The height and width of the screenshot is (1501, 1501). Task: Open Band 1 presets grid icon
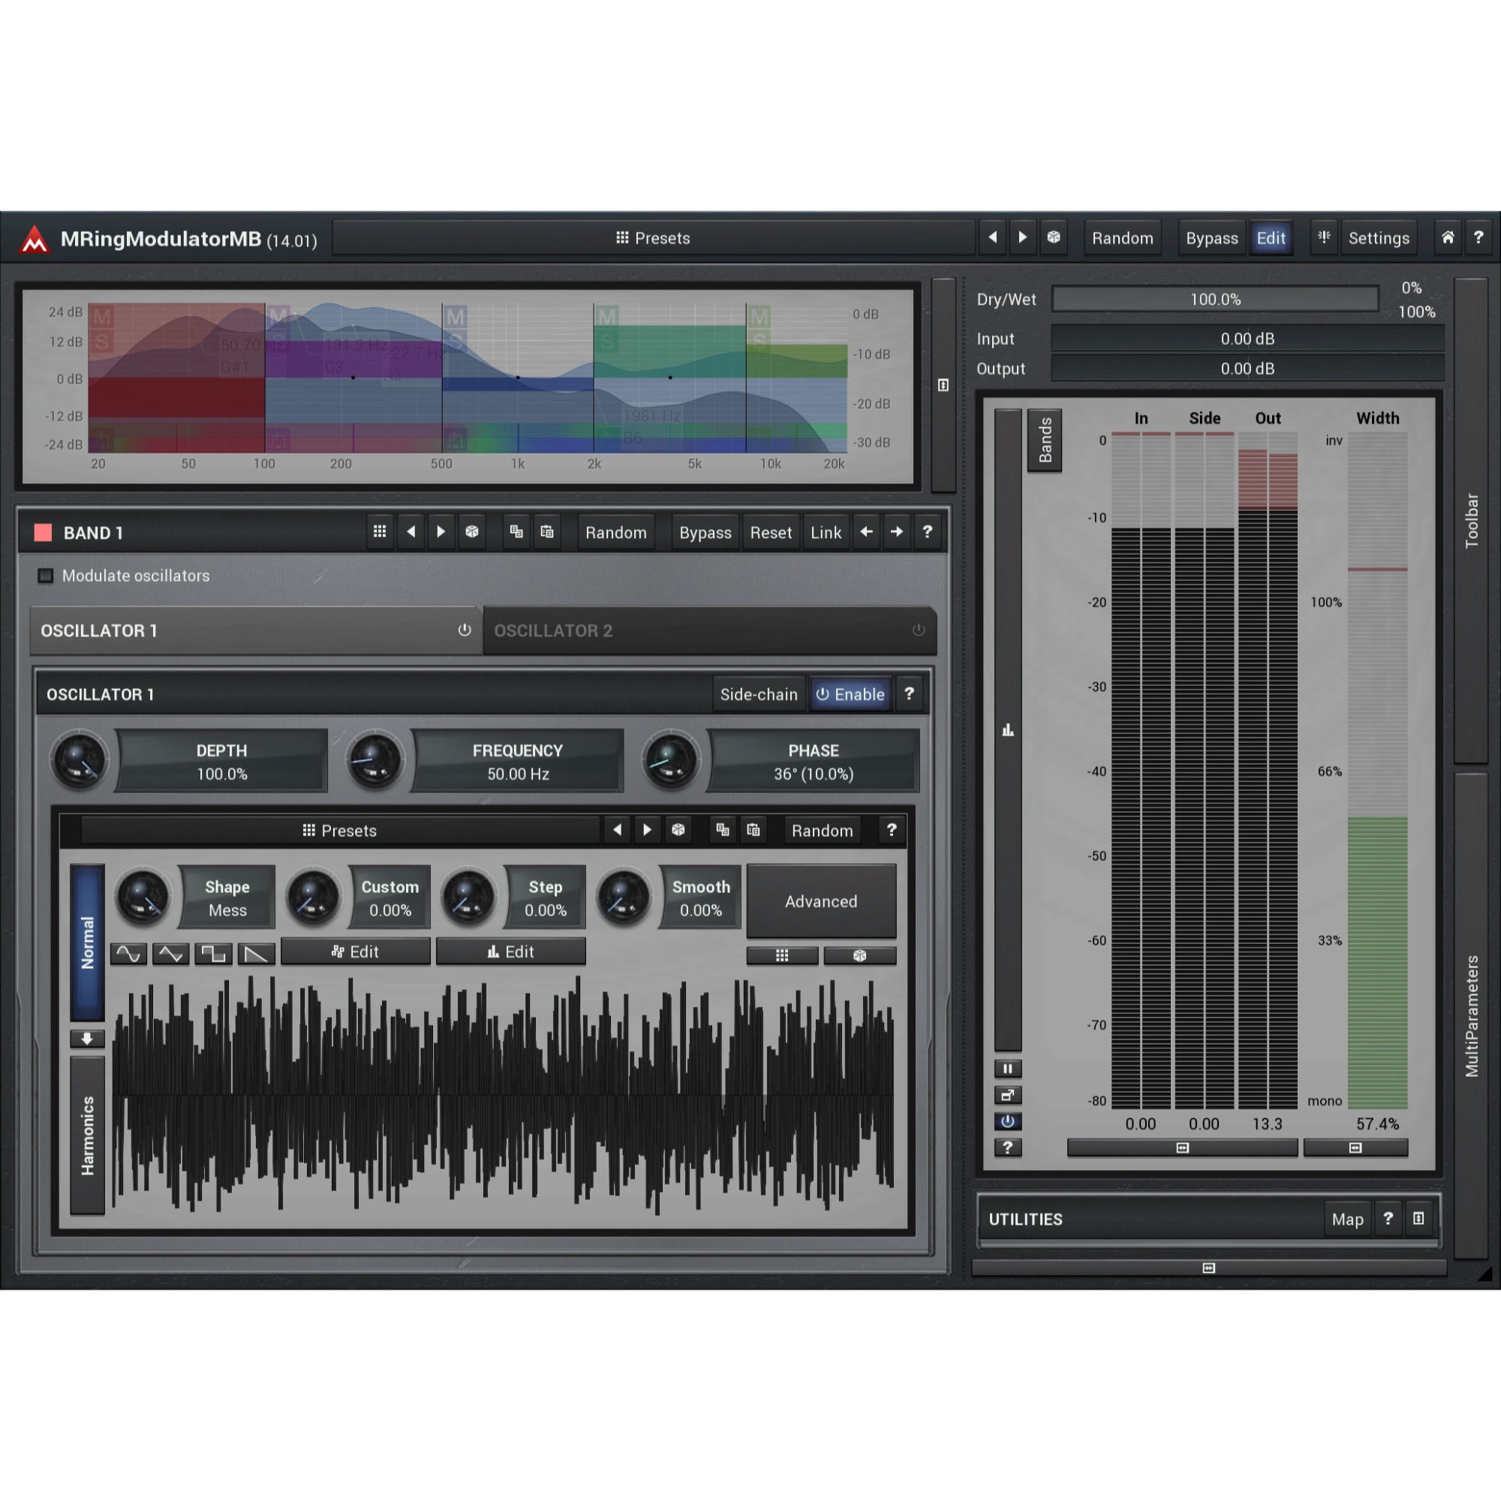pyautogui.click(x=379, y=532)
